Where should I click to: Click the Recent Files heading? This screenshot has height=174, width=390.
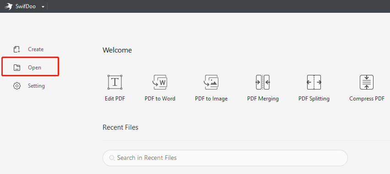pyautogui.click(x=120, y=127)
